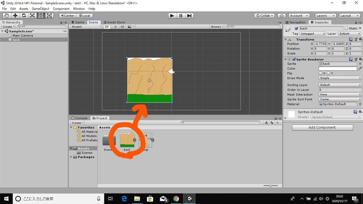Lock the Hierarchy panel
The image size is (363, 204).
[x=60, y=22]
